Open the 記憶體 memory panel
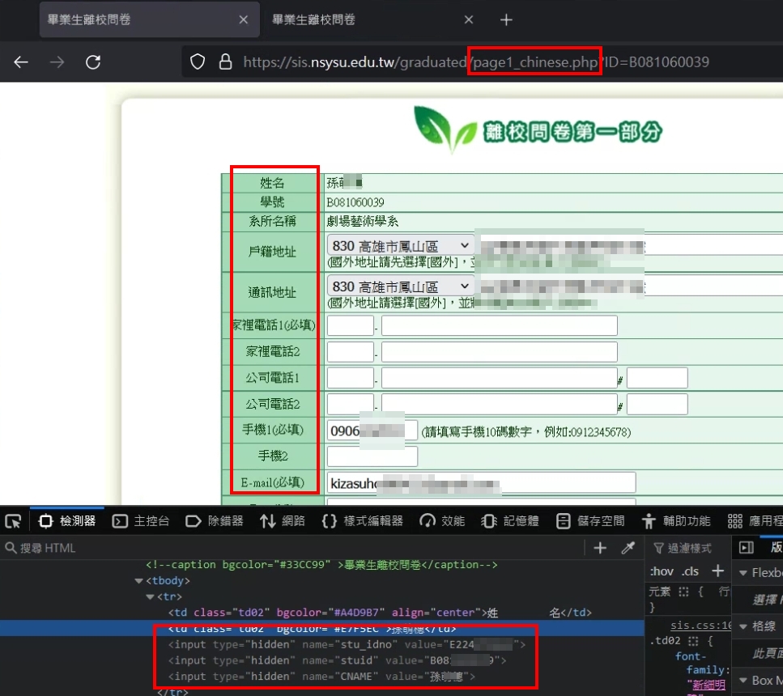Viewport: 783px width, 696px height. point(510,521)
